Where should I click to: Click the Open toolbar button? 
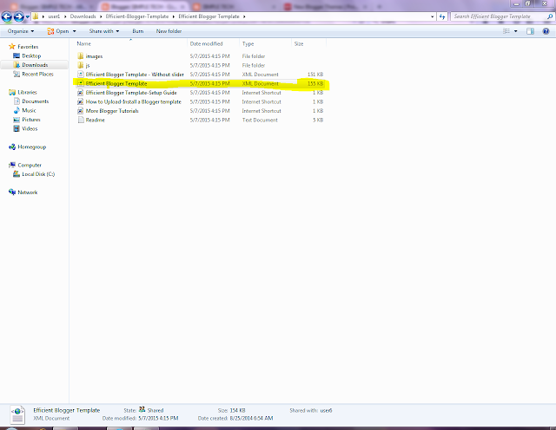pyautogui.click(x=58, y=31)
